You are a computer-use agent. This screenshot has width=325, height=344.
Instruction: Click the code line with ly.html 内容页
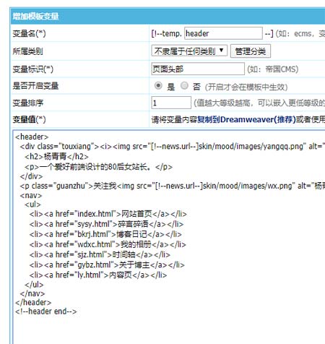click(98, 275)
